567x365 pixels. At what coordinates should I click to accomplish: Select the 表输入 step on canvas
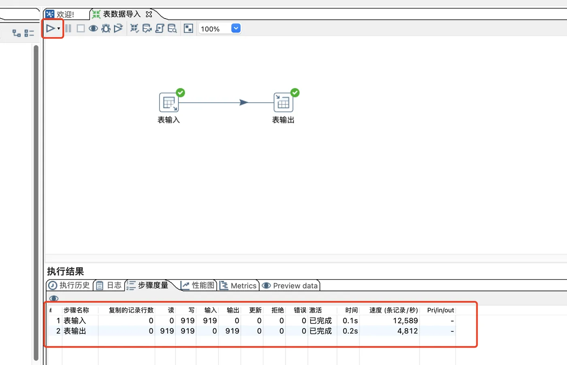(168, 102)
